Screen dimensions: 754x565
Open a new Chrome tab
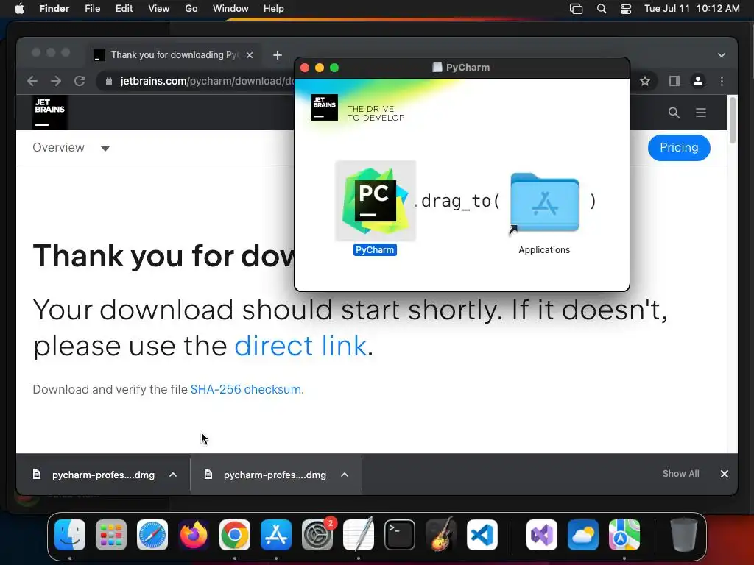[278, 55]
